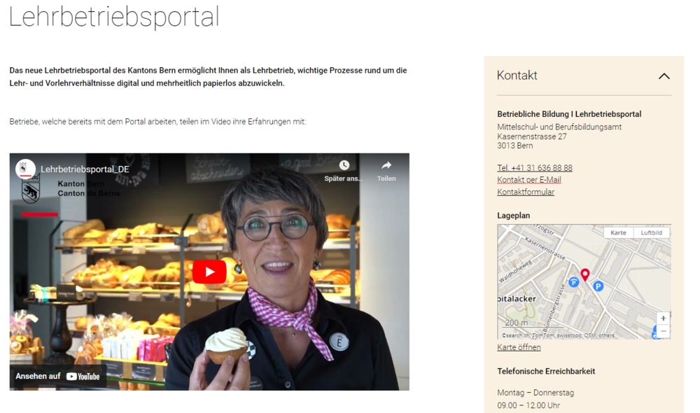Click the Lageplan map area
700x413 pixels.
pos(584,281)
